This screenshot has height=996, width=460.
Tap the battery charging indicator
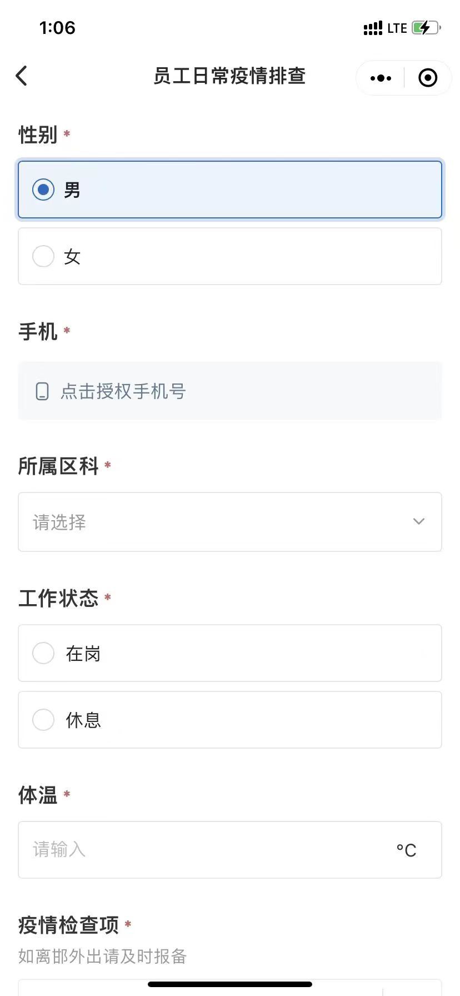point(426,28)
